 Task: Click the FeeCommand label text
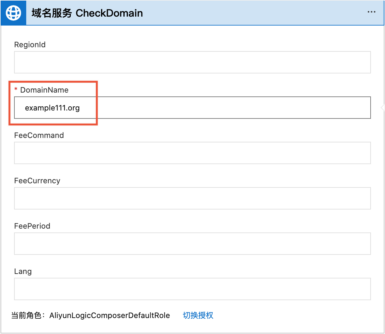(x=39, y=135)
